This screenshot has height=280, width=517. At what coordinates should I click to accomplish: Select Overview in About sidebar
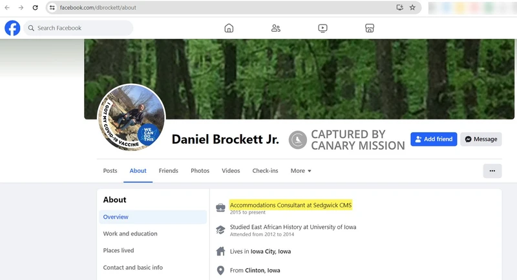[153, 217]
